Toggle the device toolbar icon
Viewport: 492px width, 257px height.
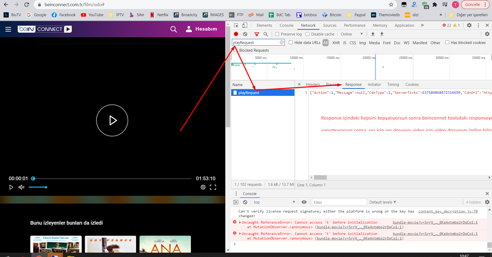pos(245,25)
